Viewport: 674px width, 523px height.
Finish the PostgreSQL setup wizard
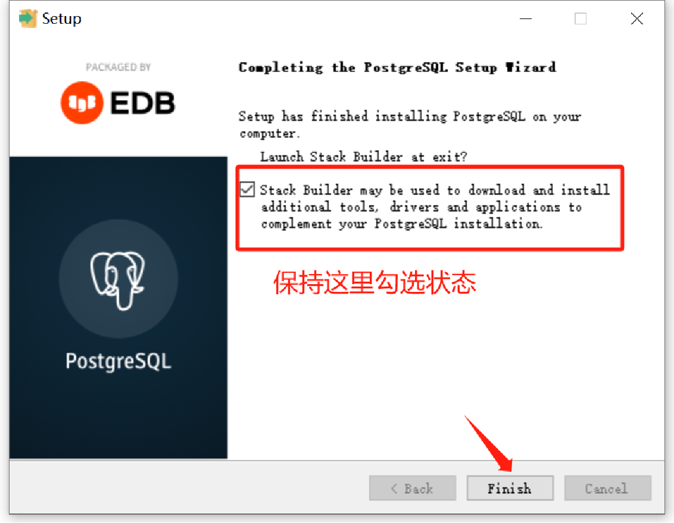tap(510, 488)
